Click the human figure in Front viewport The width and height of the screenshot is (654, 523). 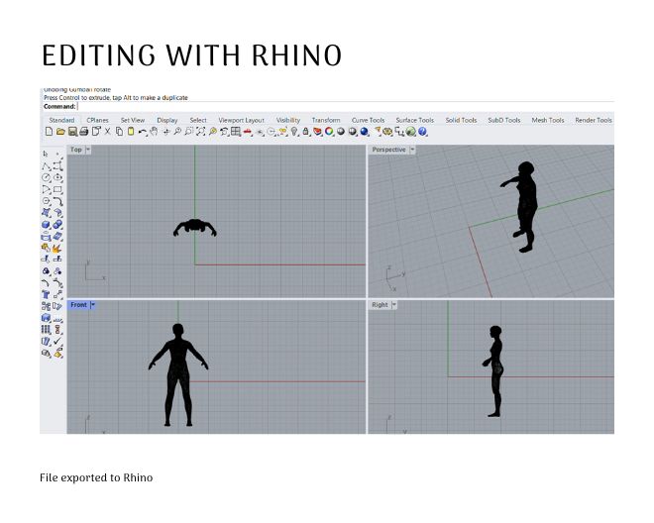pyautogui.click(x=178, y=375)
